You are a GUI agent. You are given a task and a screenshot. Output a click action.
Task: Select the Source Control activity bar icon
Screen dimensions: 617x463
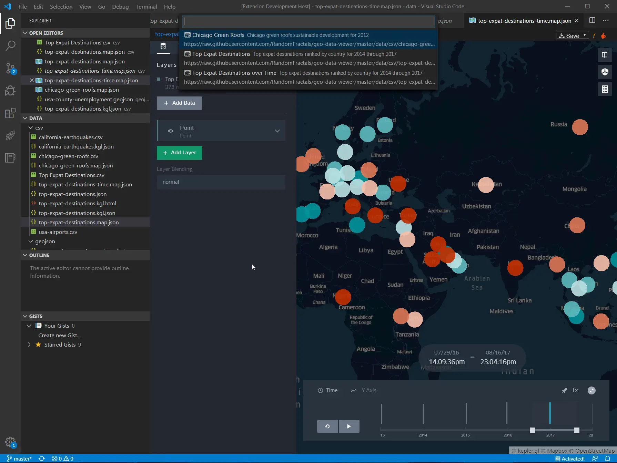(x=10, y=68)
